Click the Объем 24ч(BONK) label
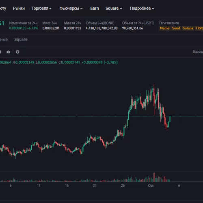Viewport: 203px width, 203px height. tap(100, 23)
